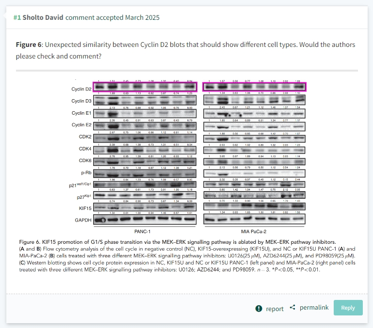The height and width of the screenshot is (328, 373).
Task: Click the PANC-1 KIF15 blot row
Action: (x=145, y=207)
